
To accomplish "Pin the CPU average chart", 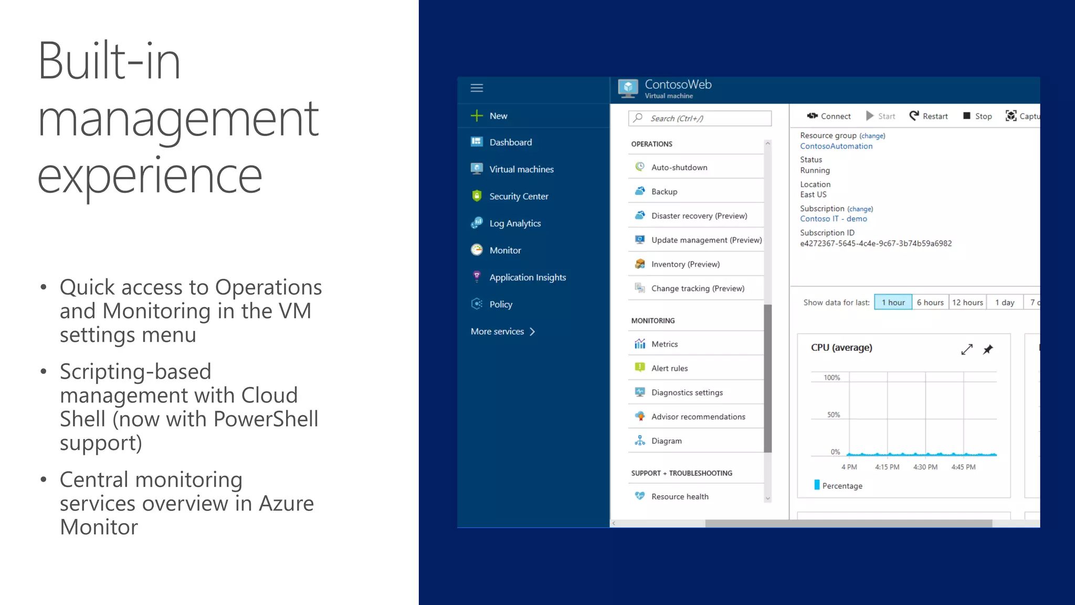I will 988,349.
